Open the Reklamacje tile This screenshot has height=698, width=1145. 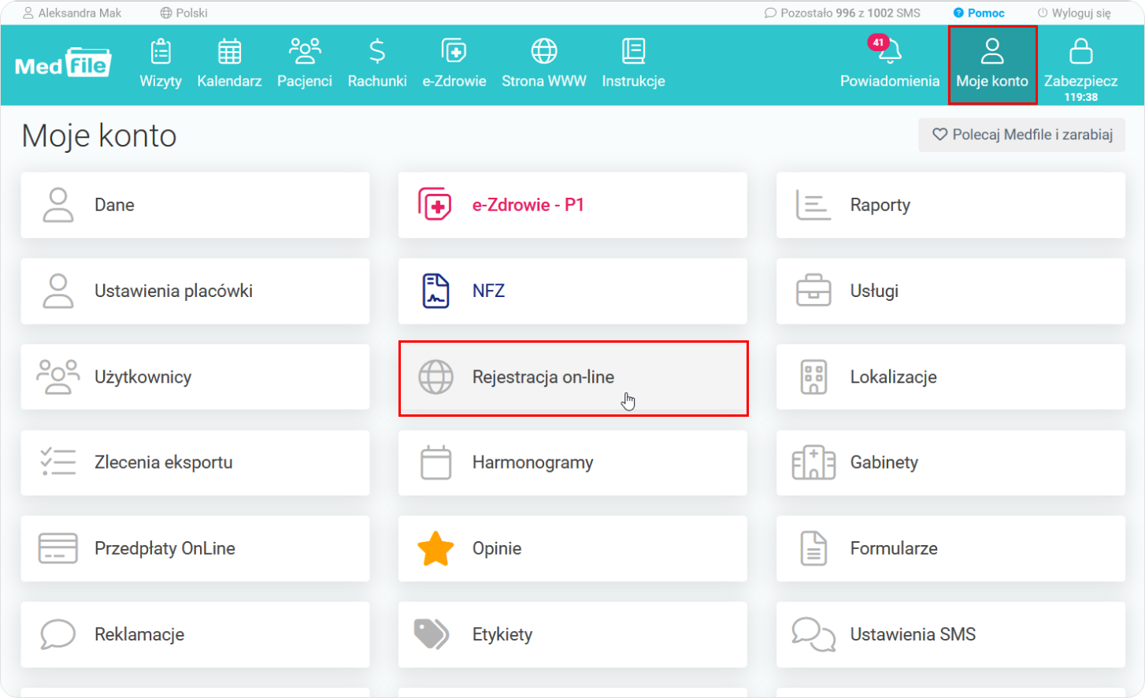(x=195, y=634)
